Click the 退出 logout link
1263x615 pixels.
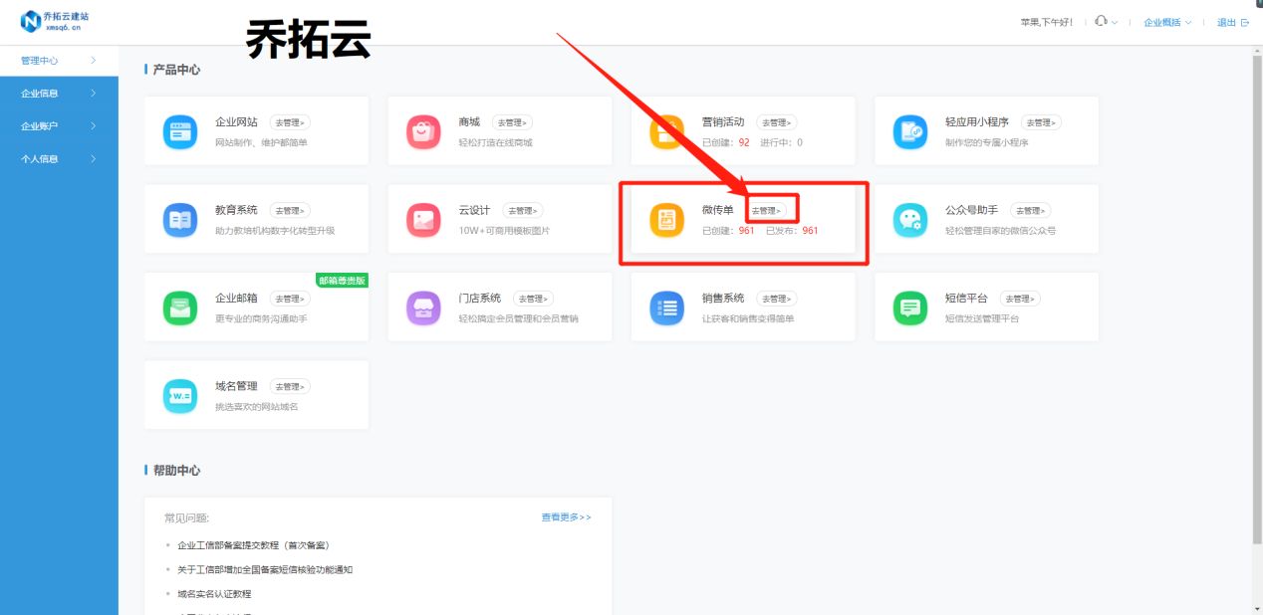coord(1226,22)
